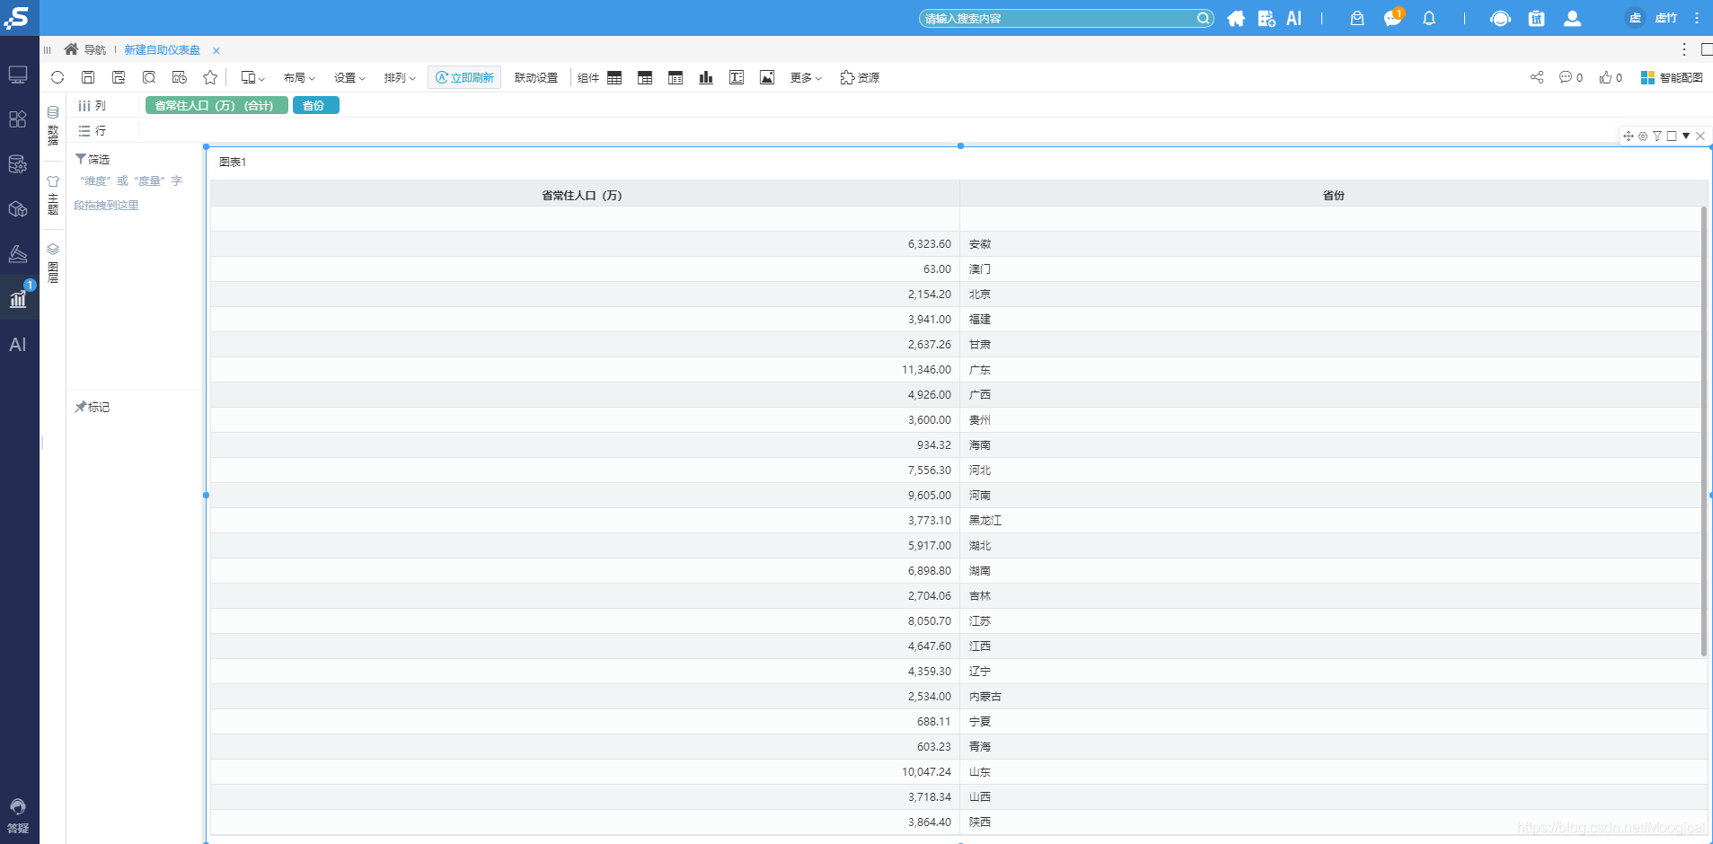Insert a crosstab component icon

tap(675, 77)
